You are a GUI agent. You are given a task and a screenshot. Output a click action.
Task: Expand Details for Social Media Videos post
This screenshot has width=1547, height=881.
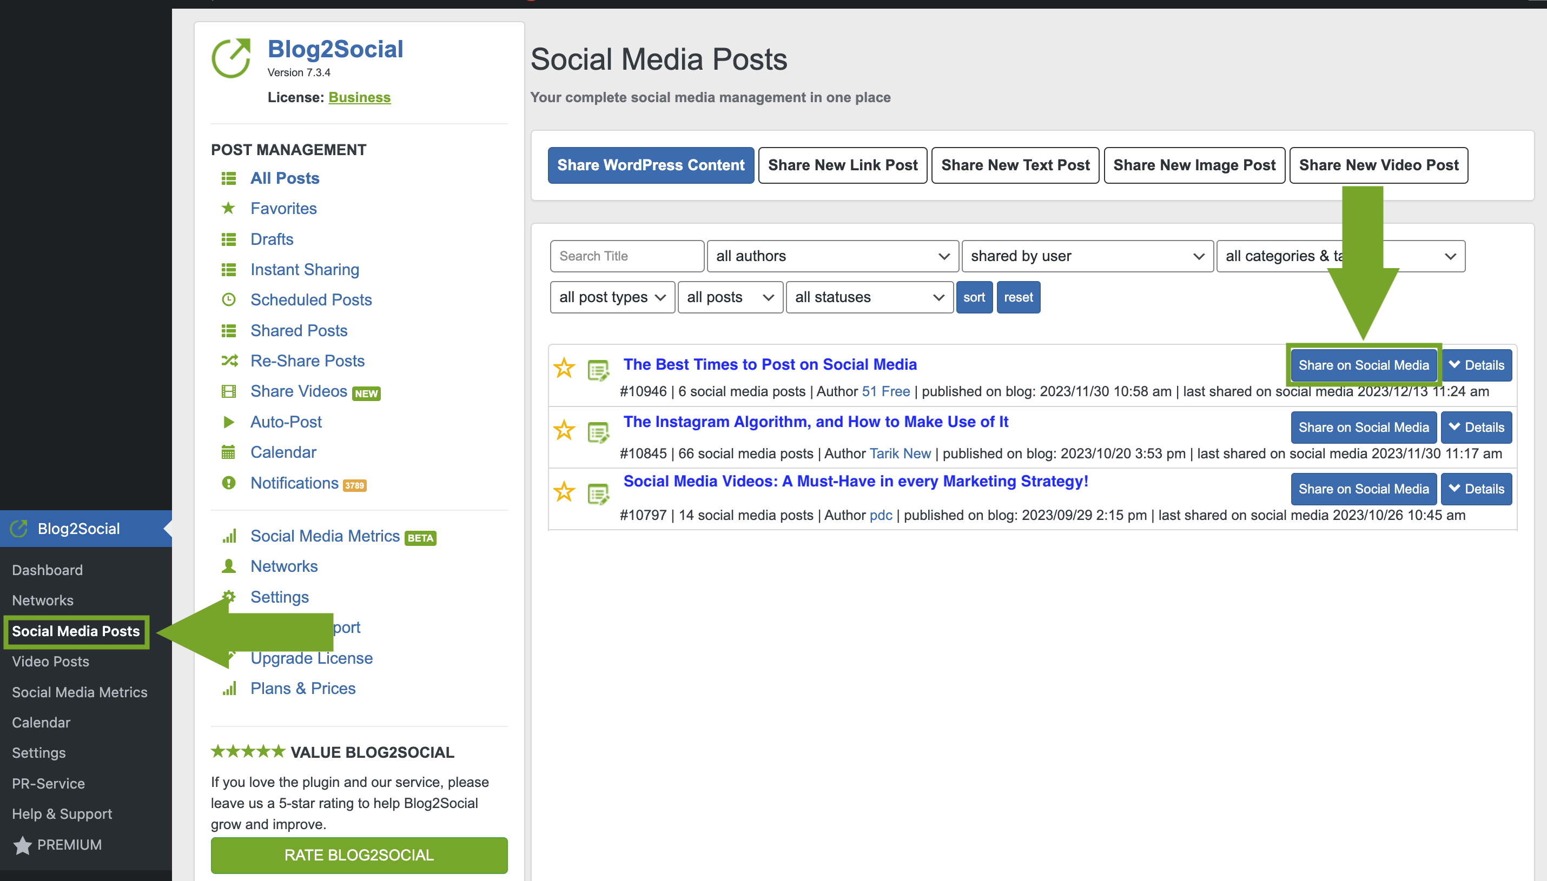point(1476,489)
